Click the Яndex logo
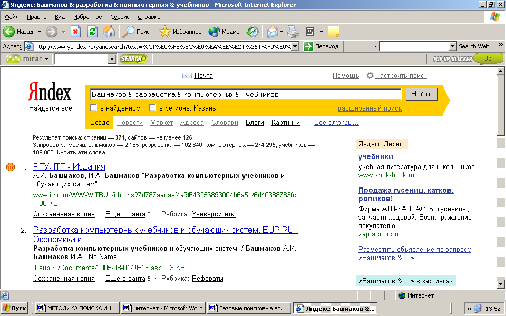This screenshot has width=506, height=316. click(50, 92)
